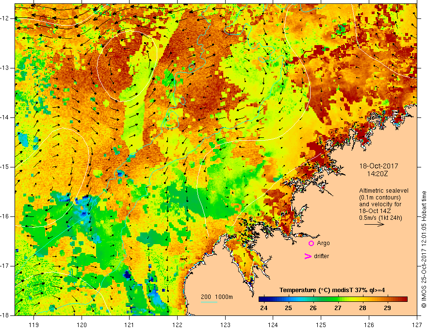Click the '-12' latitude axis label
The height and width of the screenshot is (330, 427).
pos(5,18)
